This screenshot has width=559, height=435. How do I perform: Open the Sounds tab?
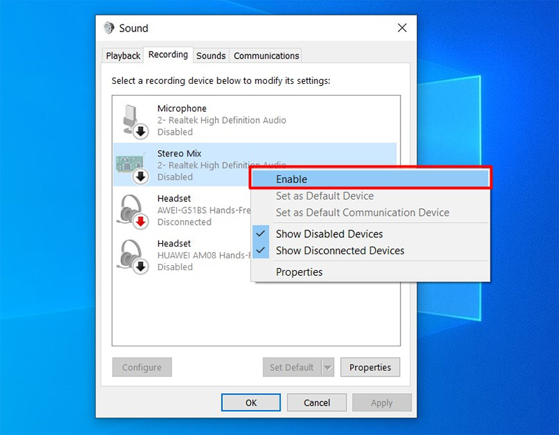pos(211,56)
